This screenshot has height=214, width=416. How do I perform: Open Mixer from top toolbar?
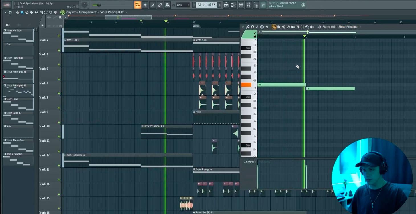[248, 5]
